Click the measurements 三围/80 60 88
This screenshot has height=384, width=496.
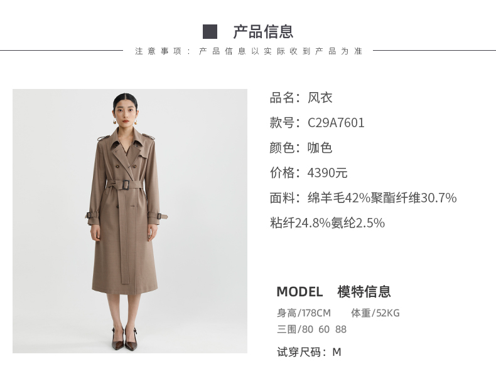(311, 329)
